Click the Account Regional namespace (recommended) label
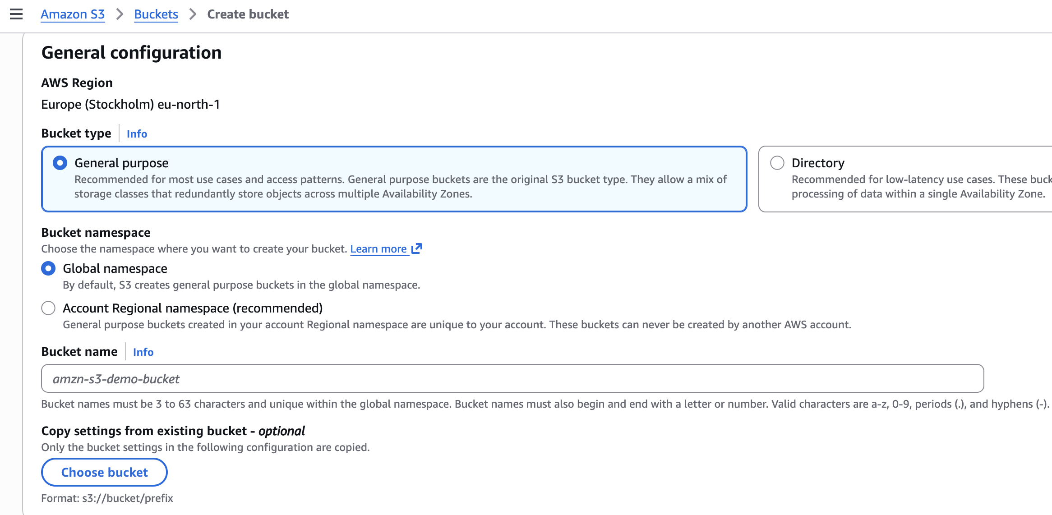The width and height of the screenshot is (1052, 515). click(193, 308)
